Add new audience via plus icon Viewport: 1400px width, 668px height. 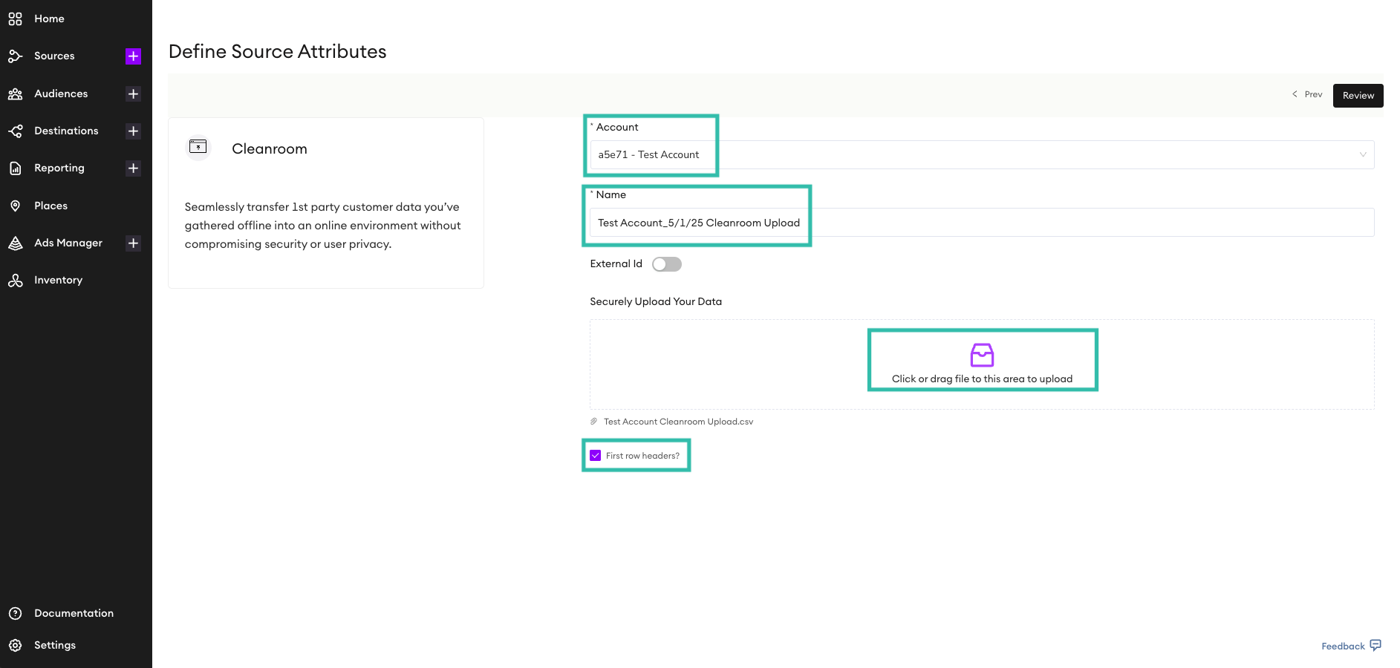133,94
